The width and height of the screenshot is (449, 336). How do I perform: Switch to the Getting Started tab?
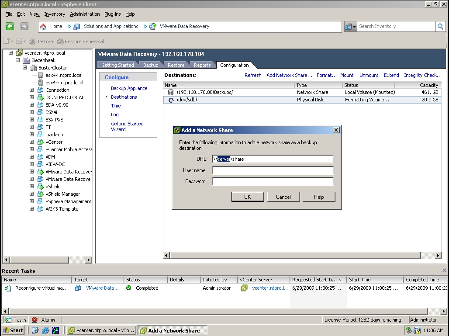(117, 65)
